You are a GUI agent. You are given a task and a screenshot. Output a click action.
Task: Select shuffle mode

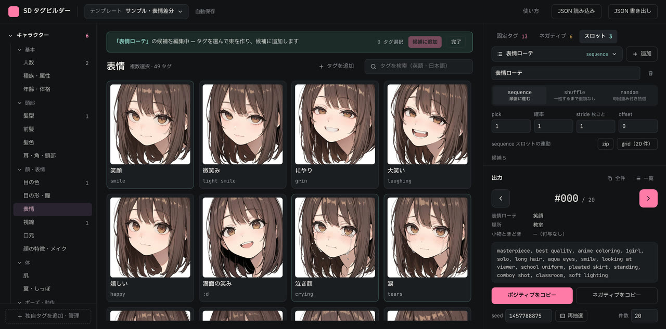(574, 95)
